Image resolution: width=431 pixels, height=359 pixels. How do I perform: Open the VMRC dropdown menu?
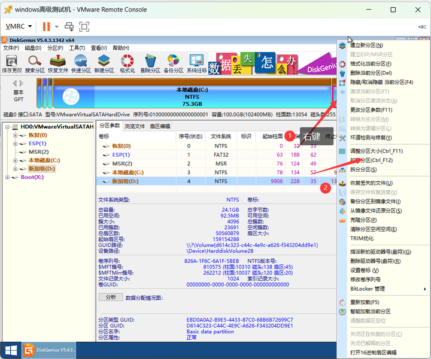point(19,26)
